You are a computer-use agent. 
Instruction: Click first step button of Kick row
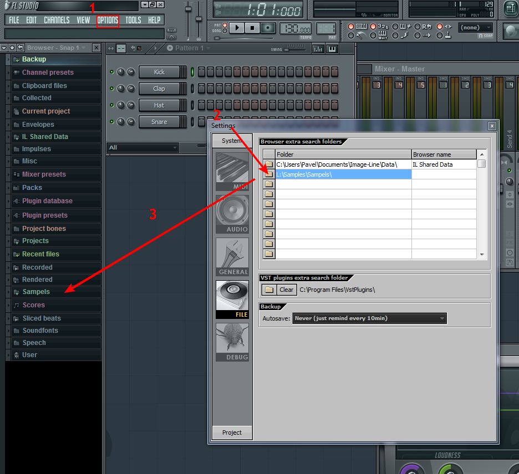[x=201, y=72]
